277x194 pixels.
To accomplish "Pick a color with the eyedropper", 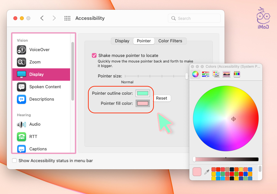I will click(x=207, y=172).
